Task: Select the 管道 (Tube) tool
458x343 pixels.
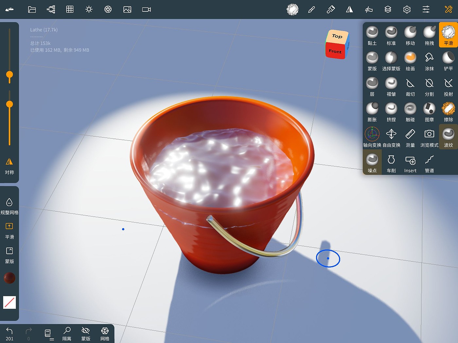Action: 429,163
